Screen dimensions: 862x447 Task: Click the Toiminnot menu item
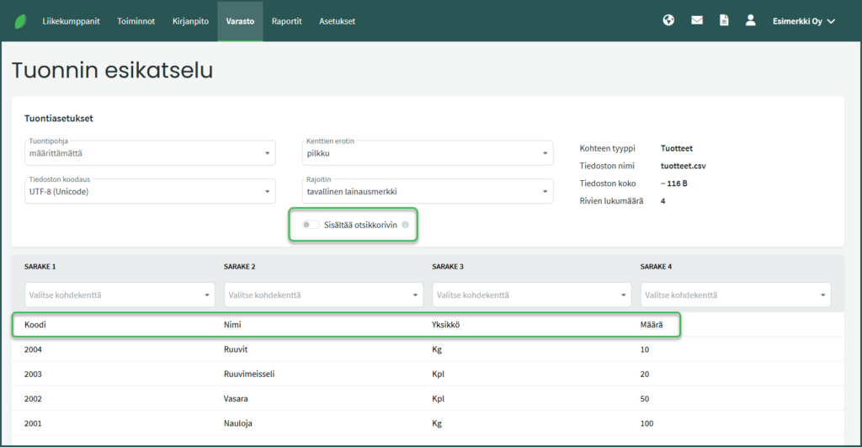coord(136,21)
